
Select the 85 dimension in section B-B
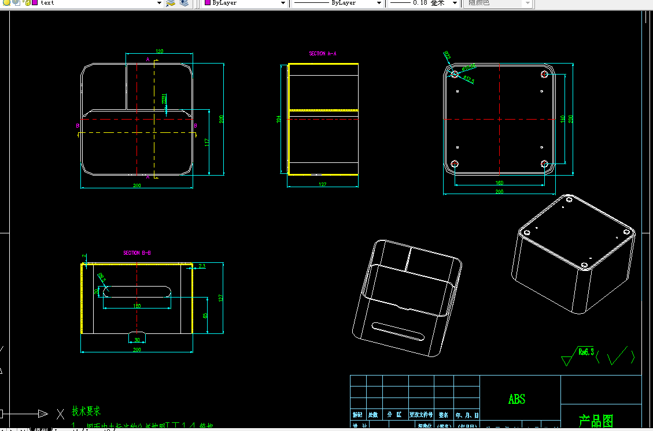[x=205, y=315]
